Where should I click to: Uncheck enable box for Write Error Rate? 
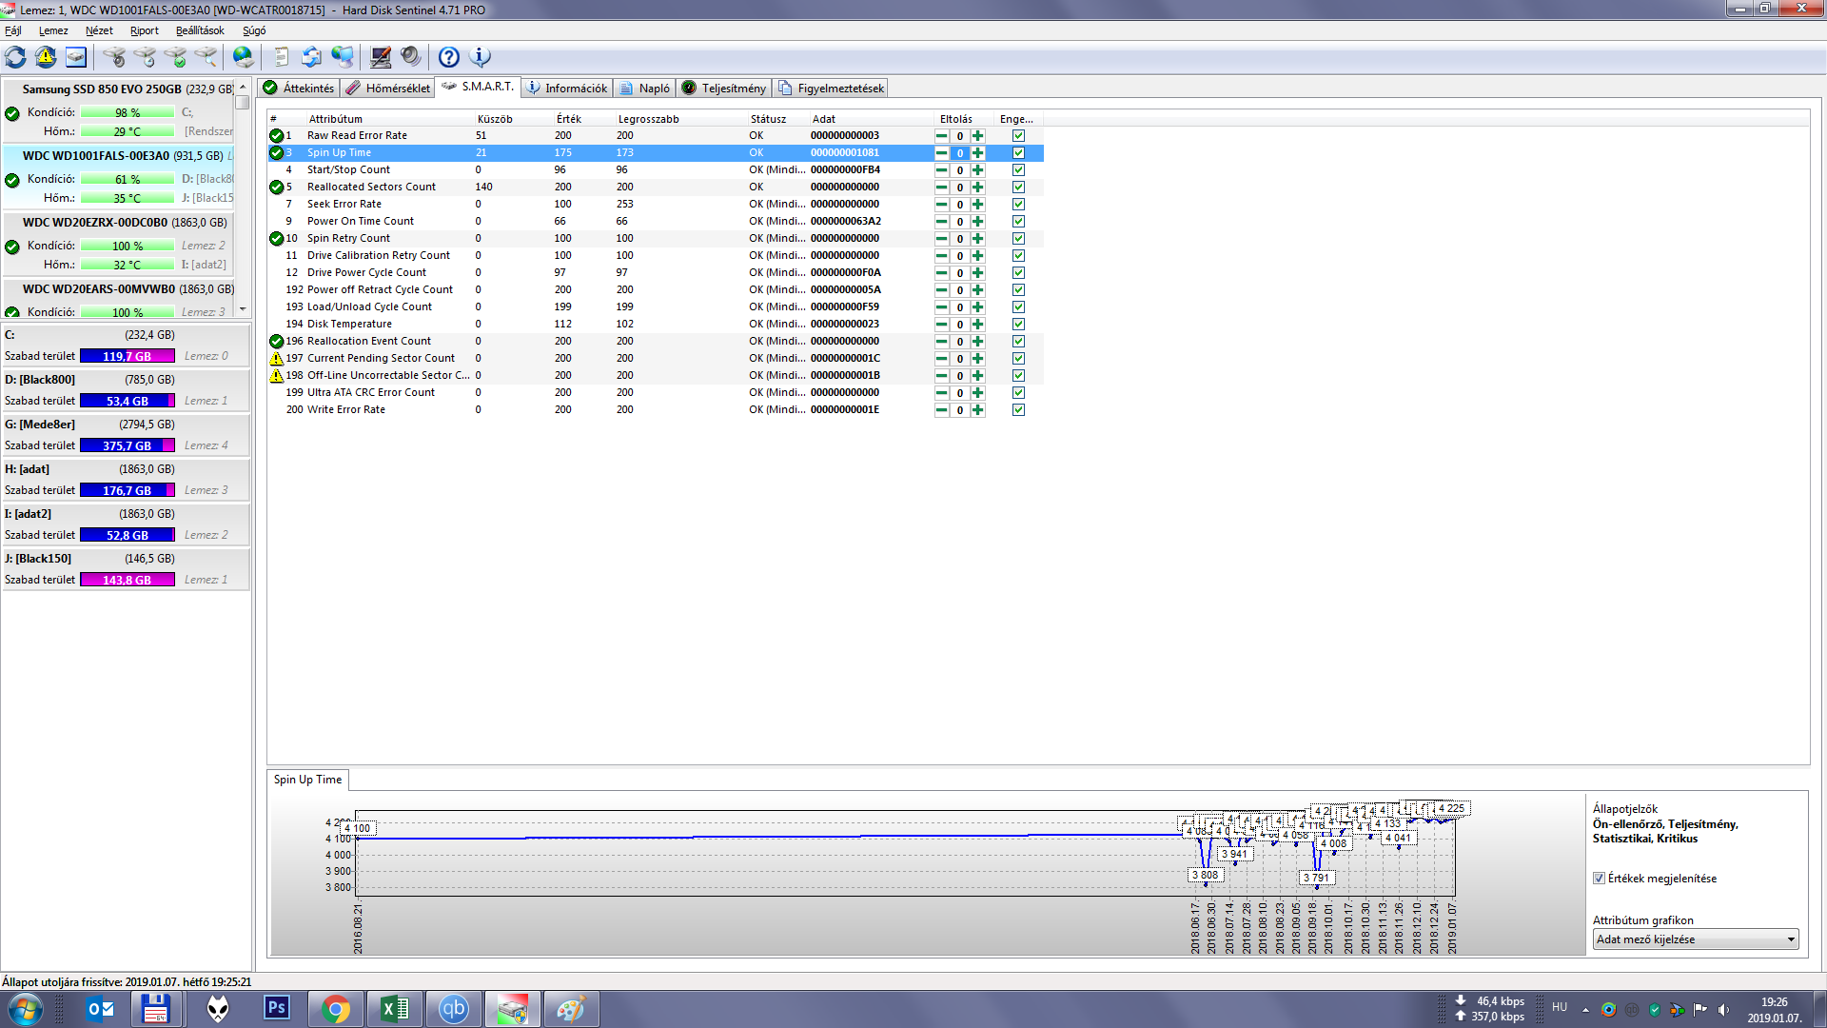pos(1018,410)
